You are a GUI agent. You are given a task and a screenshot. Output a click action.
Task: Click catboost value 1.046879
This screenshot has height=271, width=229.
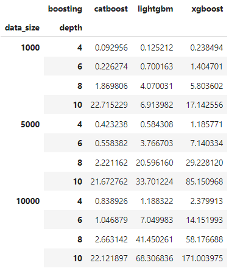pos(111,220)
